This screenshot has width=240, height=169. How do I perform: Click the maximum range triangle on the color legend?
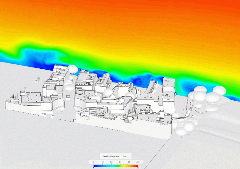(x=138, y=168)
